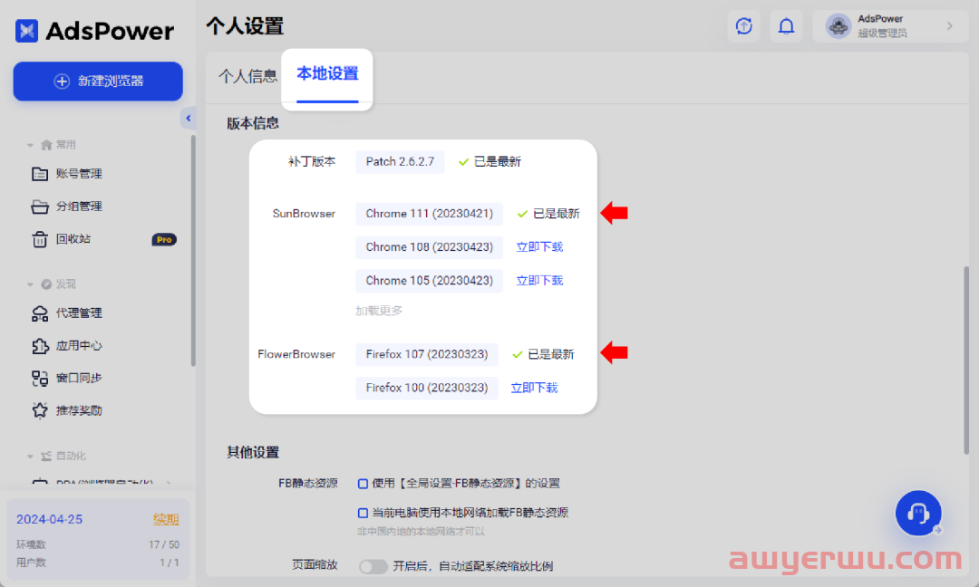
Task: Open 应用中心 app center puzzle icon
Action: pyautogui.click(x=40, y=346)
